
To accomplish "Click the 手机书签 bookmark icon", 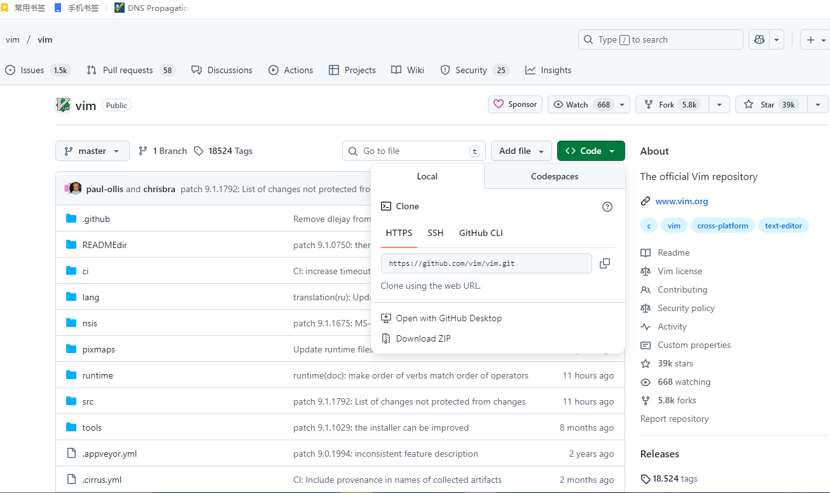I will 58,8.
